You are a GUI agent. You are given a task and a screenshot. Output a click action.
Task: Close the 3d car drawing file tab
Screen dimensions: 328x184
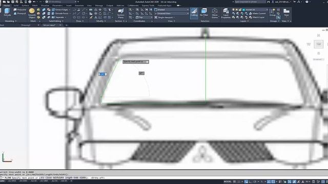coord(60,25)
